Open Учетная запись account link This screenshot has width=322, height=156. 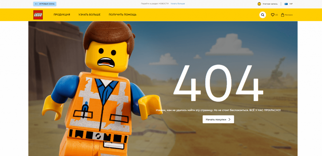coord(270,4)
